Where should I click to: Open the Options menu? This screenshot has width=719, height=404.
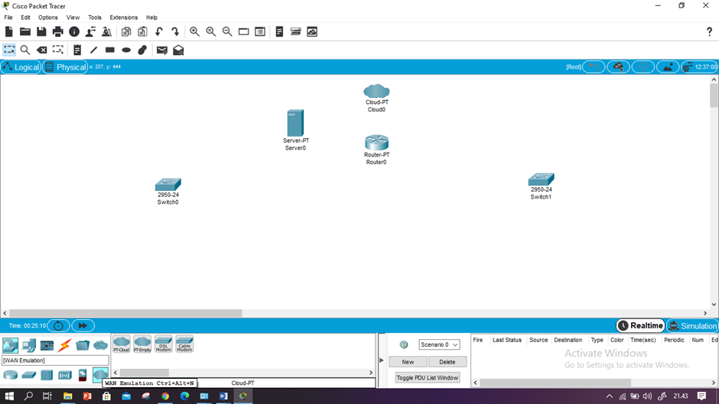[47, 18]
